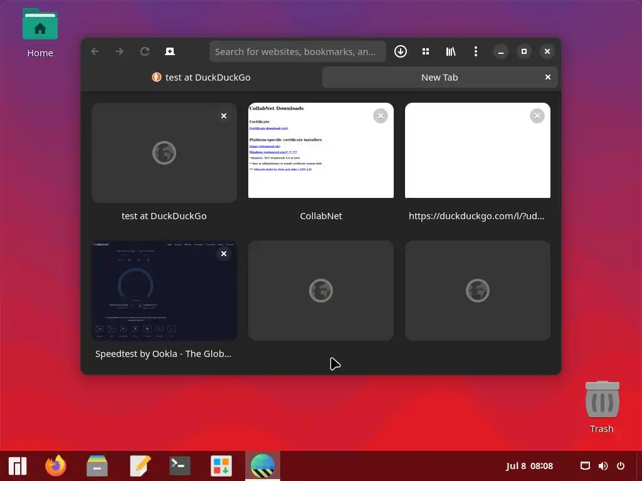
Task: Go back using the back arrow
Action: pos(95,51)
